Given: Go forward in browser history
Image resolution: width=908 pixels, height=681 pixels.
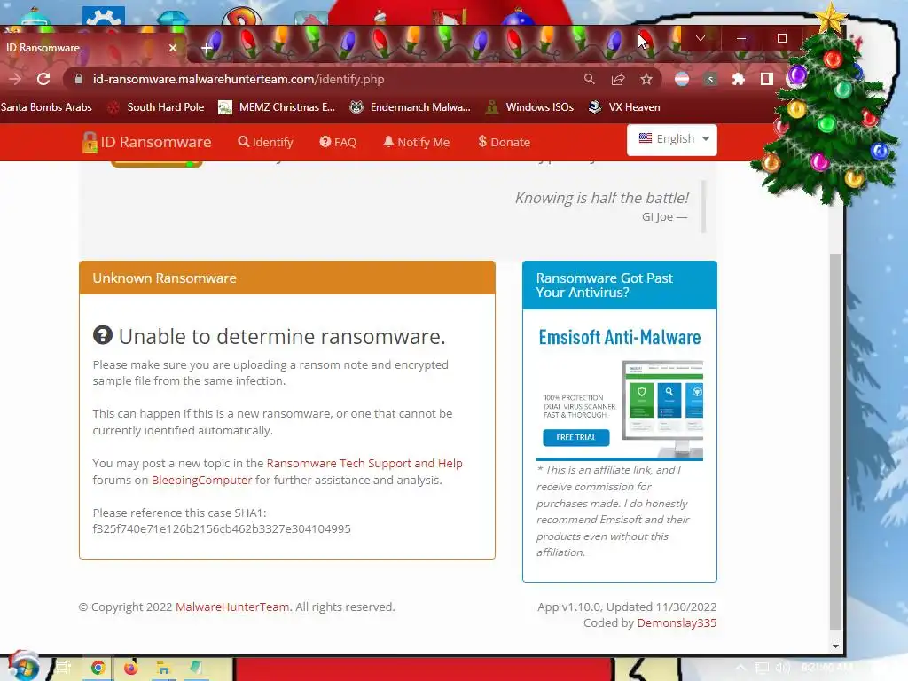Looking at the screenshot, I should [15, 79].
